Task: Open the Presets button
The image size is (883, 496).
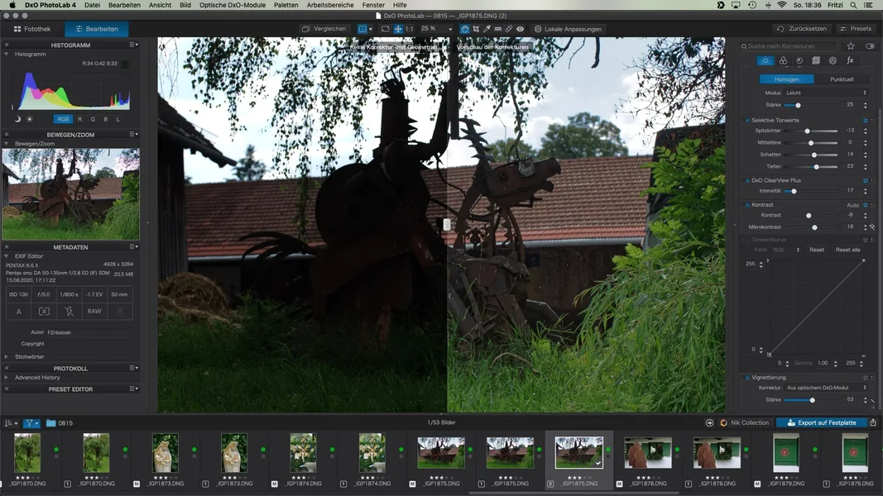Action: (855, 29)
